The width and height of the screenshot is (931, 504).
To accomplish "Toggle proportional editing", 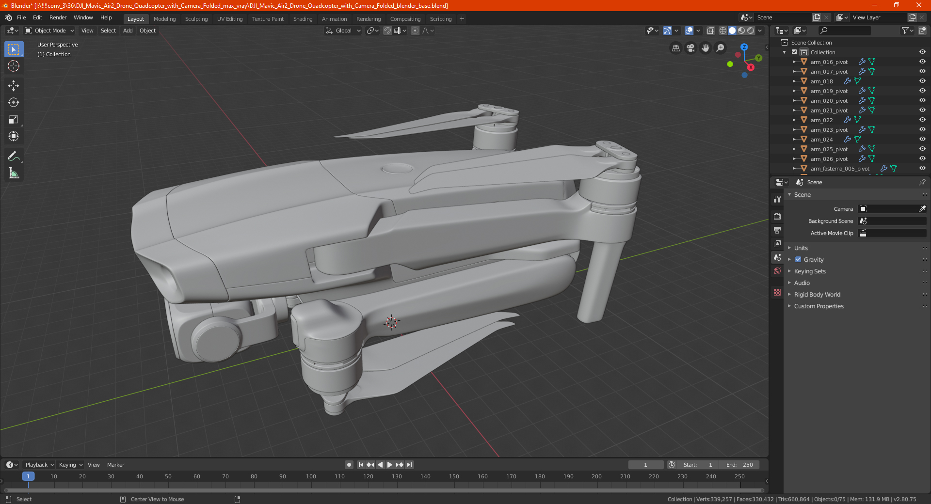I will pos(415,31).
